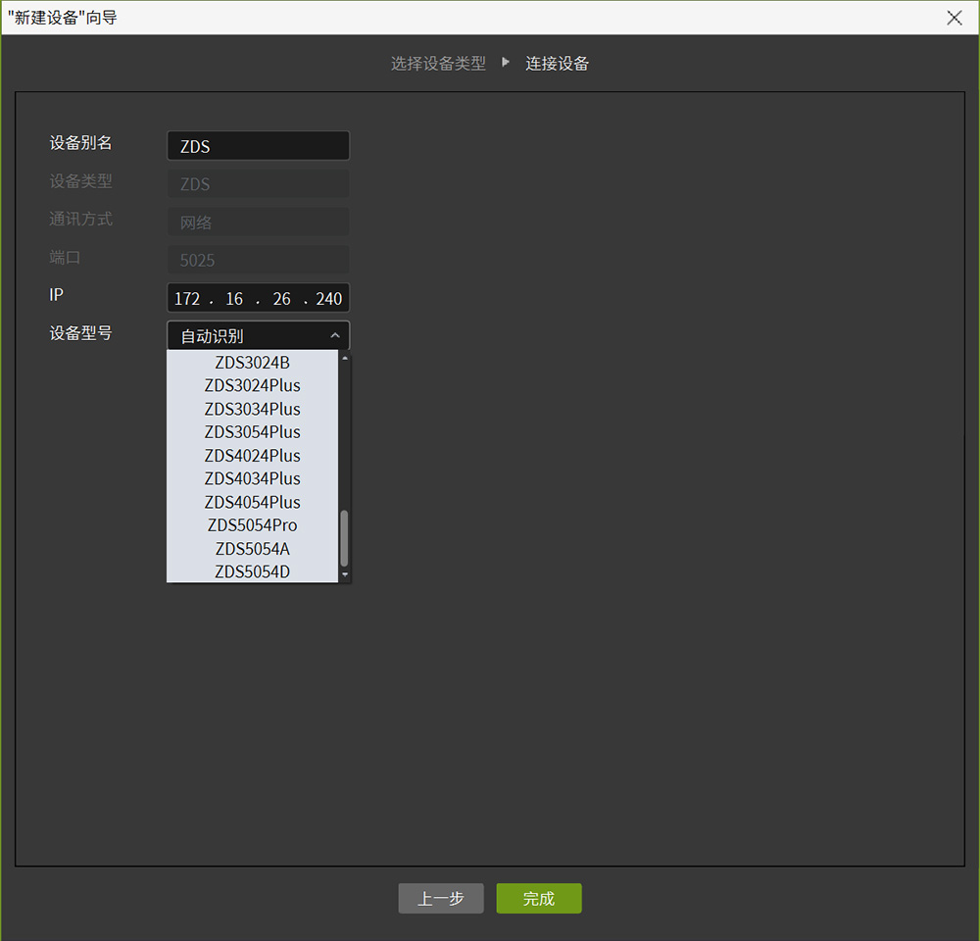This screenshot has width=980, height=941.
Task: Go to 选择设备类型 wizard step
Action: [438, 64]
